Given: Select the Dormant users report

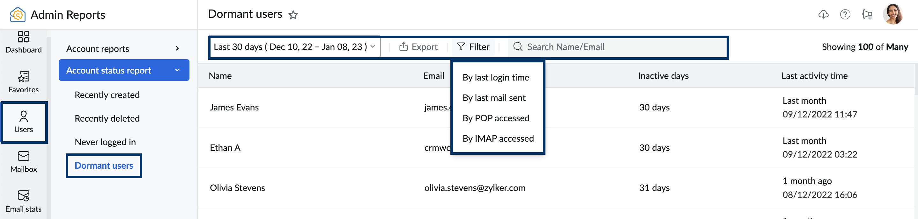Looking at the screenshot, I should pyautogui.click(x=104, y=166).
